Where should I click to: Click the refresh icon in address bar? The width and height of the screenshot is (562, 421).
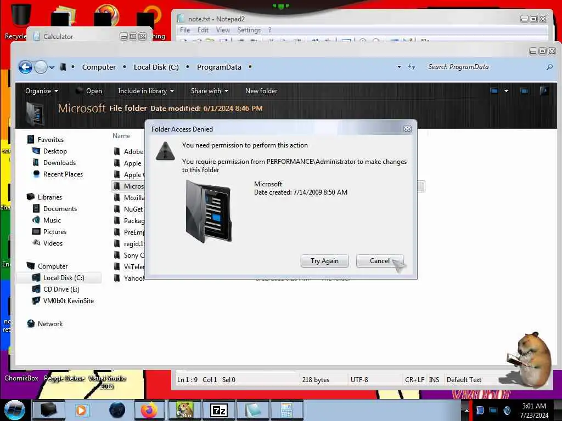(412, 67)
